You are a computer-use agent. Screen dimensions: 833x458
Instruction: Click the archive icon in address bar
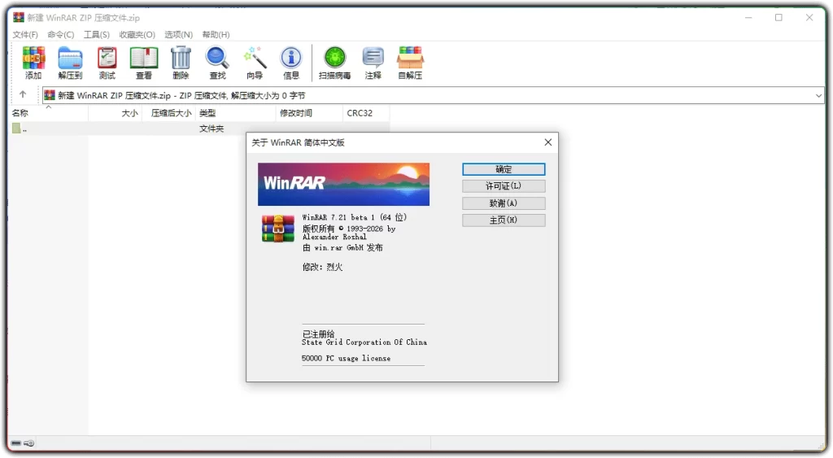click(x=50, y=95)
